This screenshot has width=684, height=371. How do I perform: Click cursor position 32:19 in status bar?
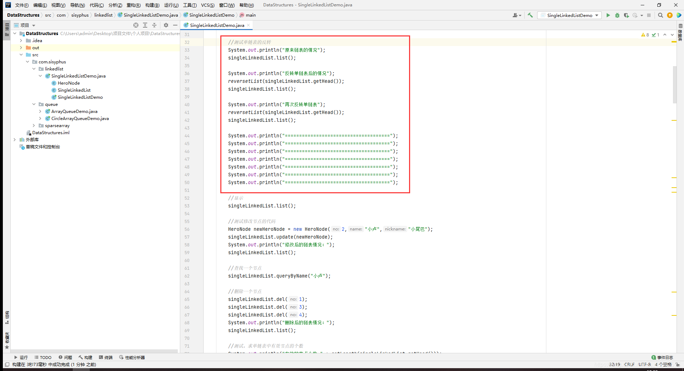click(x=615, y=364)
